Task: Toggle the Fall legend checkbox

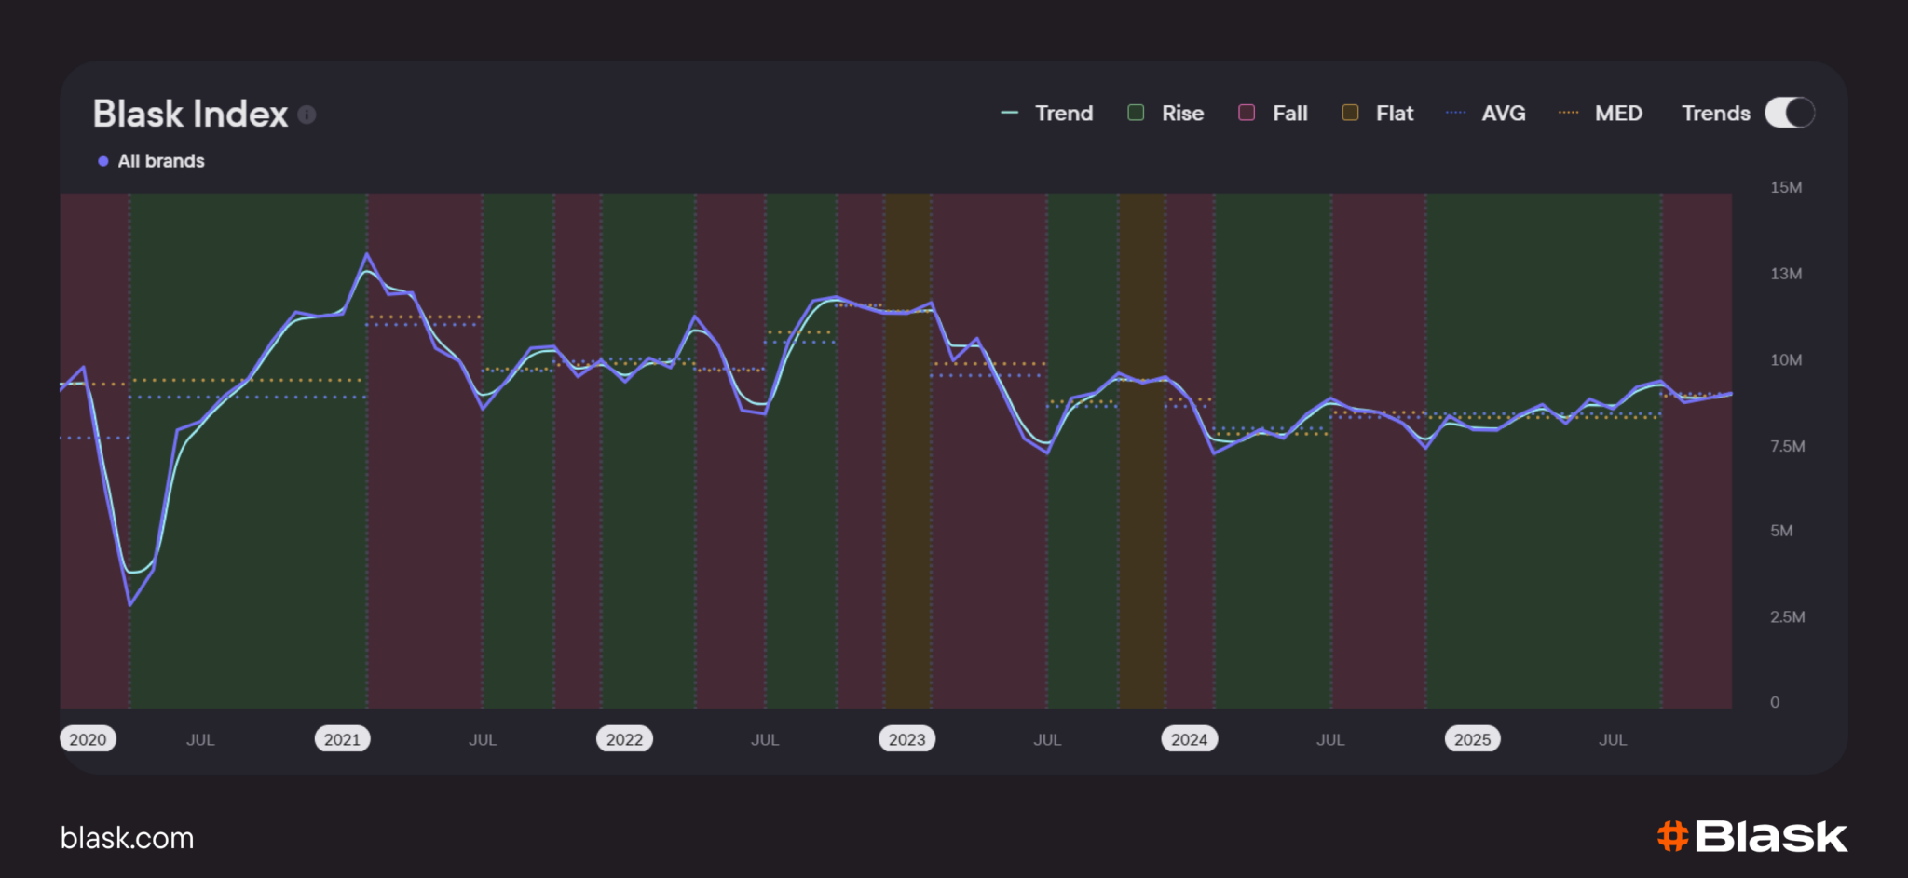Action: point(1247,113)
